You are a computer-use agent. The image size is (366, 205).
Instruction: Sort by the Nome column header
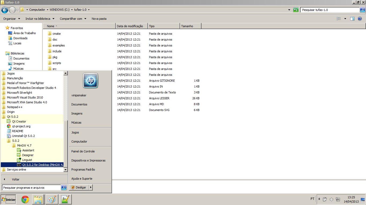pos(79,26)
